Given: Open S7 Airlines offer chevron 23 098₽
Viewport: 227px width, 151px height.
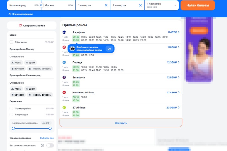Looking at the screenshot, I should [x=179, y=107].
